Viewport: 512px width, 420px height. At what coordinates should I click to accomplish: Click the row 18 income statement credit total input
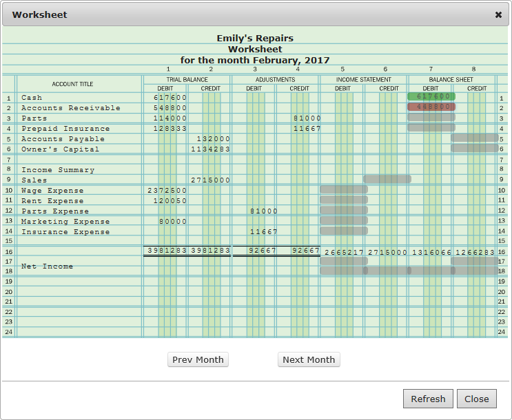pos(387,271)
